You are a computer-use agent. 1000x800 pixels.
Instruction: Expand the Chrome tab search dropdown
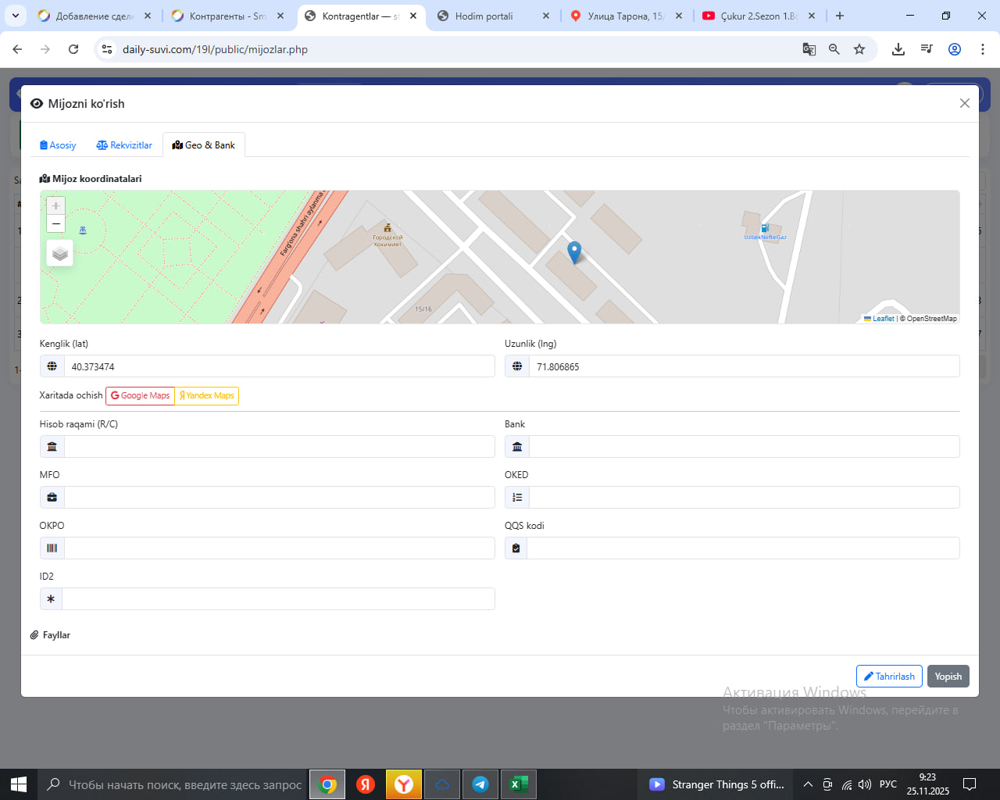[x=16, y=16]
